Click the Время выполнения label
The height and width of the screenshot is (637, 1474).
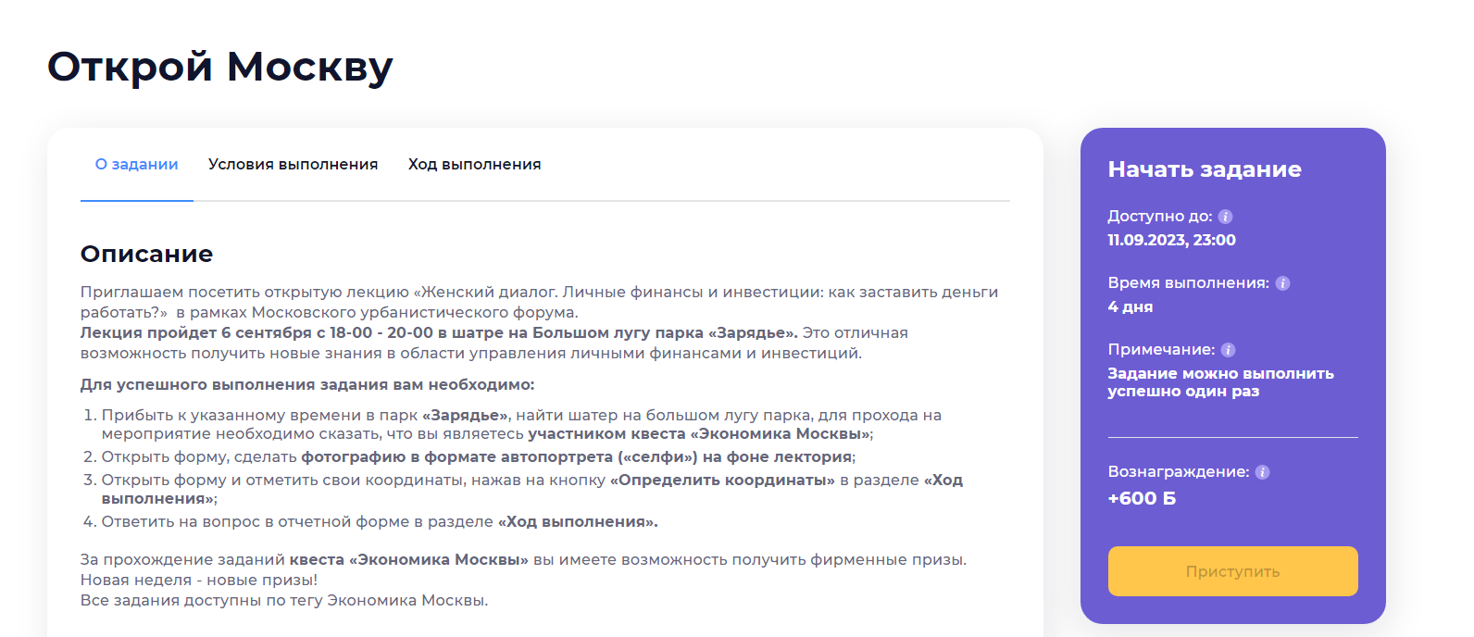click(x=1189, y=283)
